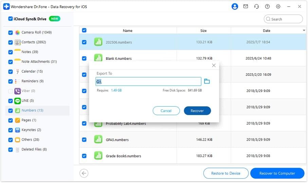Expand the Date column sort arrow
Screen dimensions: 308x183
pyautogui.click(x=304, y=31)
